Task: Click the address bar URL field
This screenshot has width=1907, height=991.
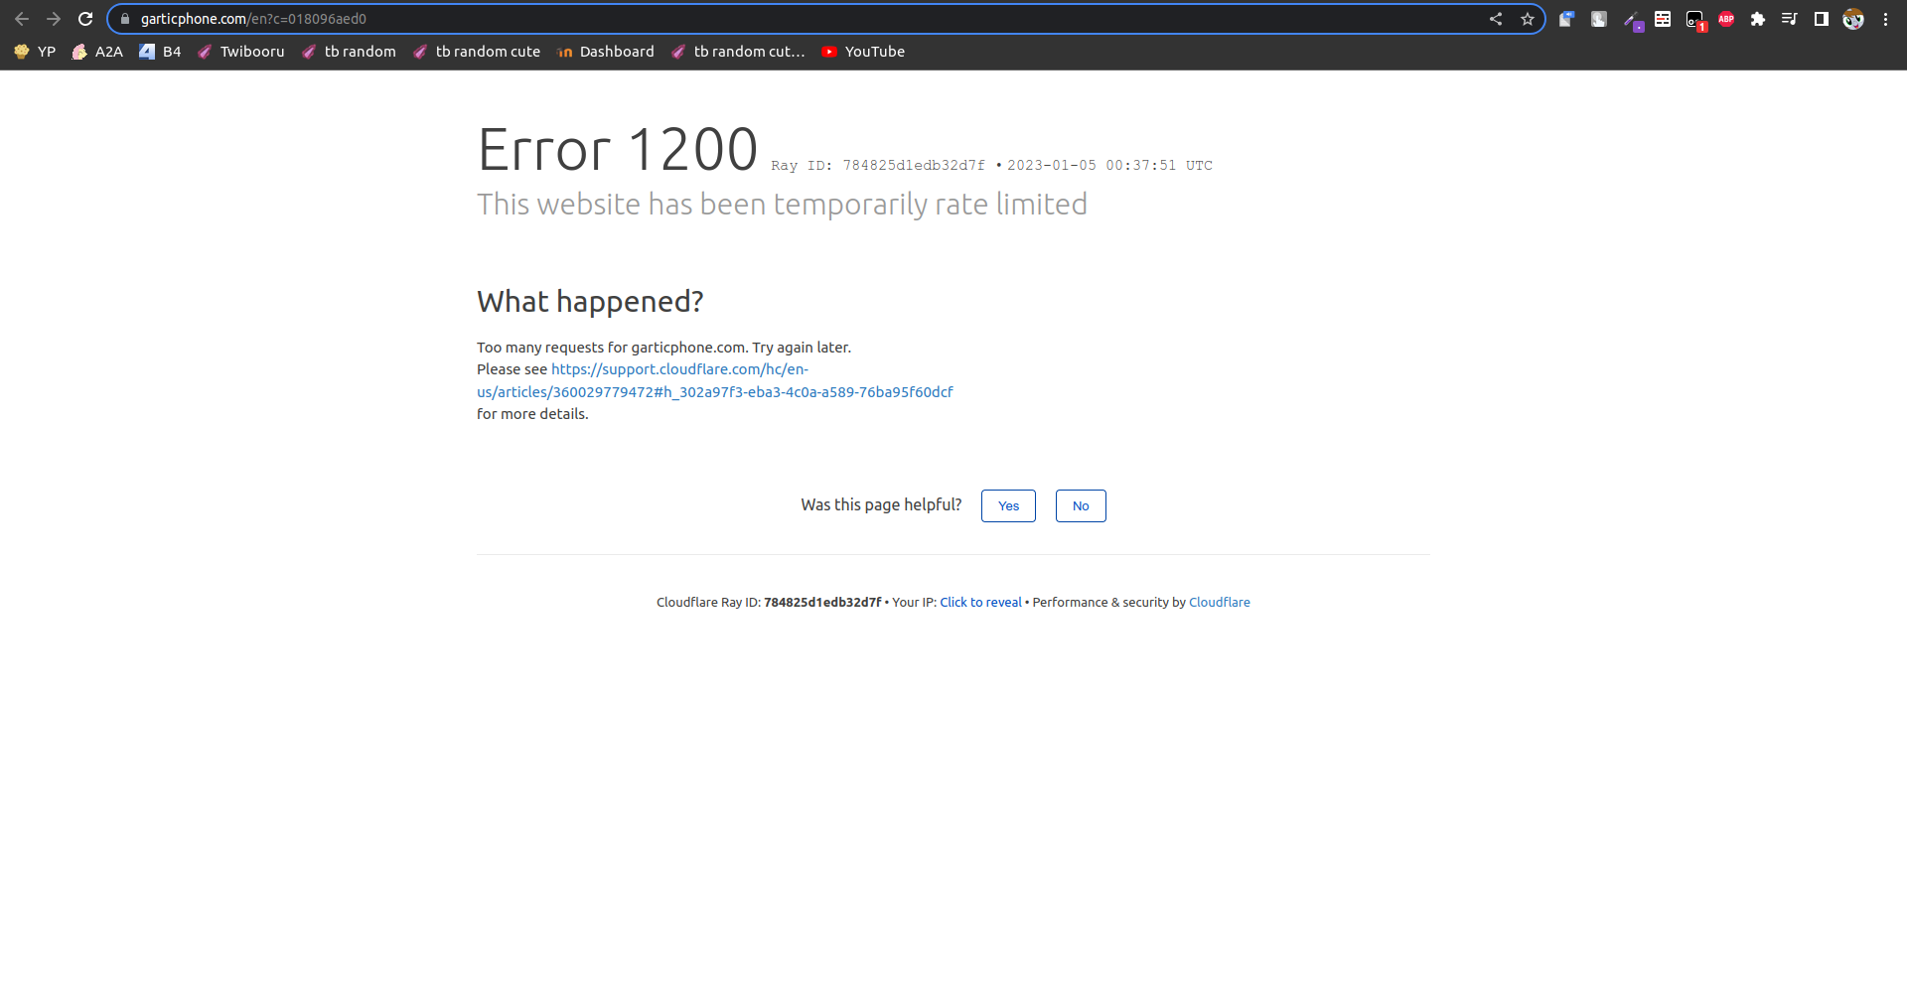Action: 795,19
